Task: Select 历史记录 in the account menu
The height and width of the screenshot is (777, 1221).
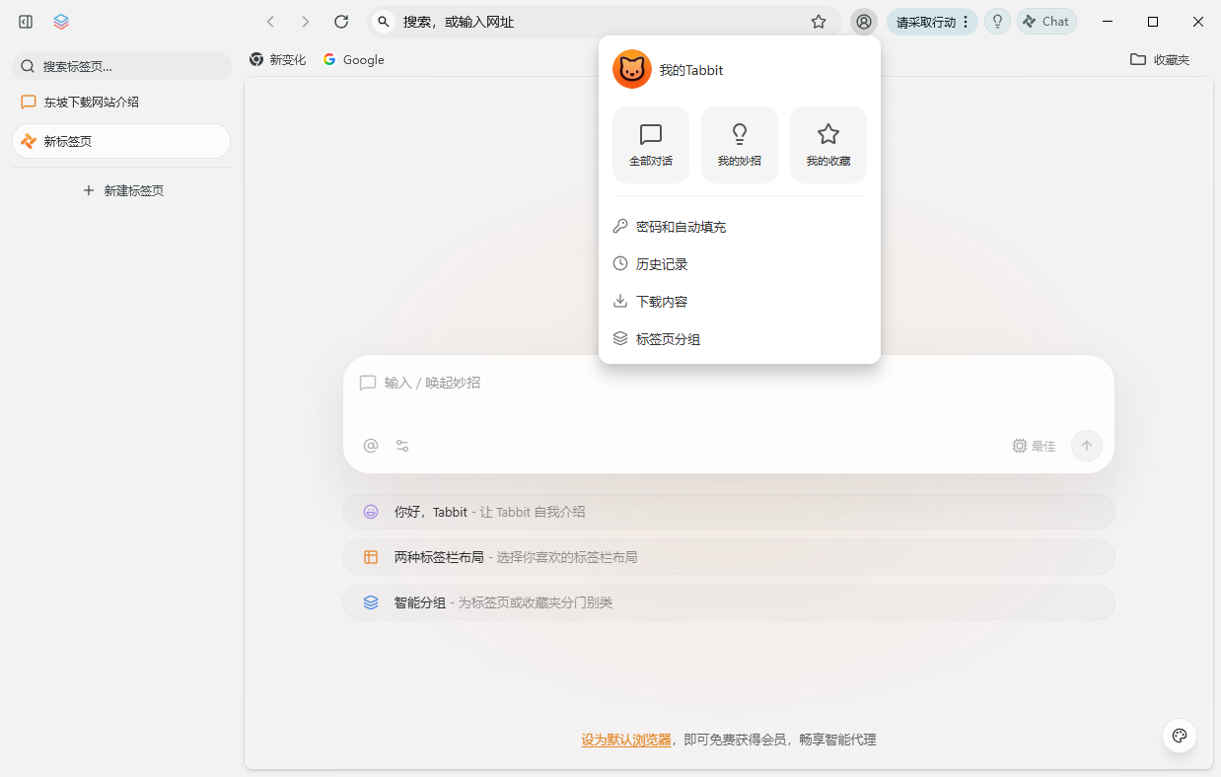Action: pos(663,263)
